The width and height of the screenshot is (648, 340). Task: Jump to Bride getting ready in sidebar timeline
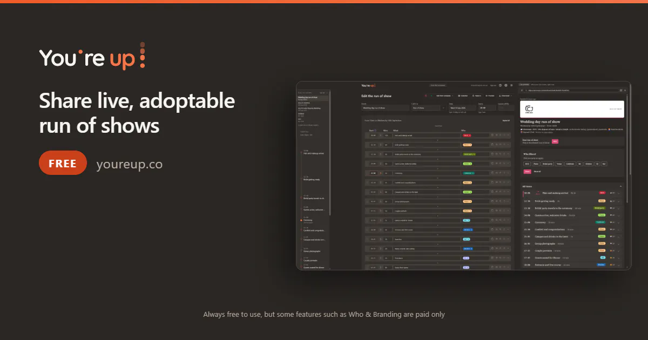coord(311,179)
